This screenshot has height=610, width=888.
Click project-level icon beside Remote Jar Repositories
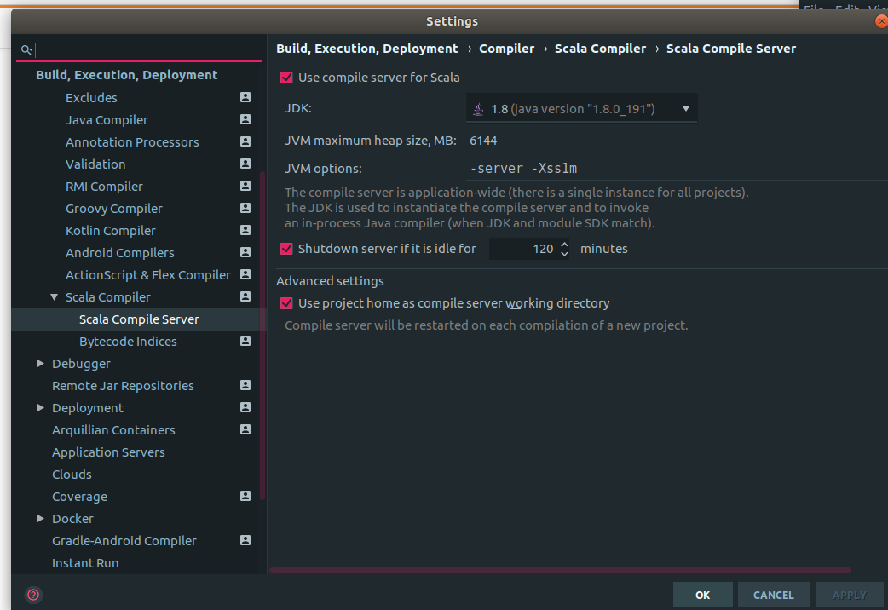click(x=245, y=386)
